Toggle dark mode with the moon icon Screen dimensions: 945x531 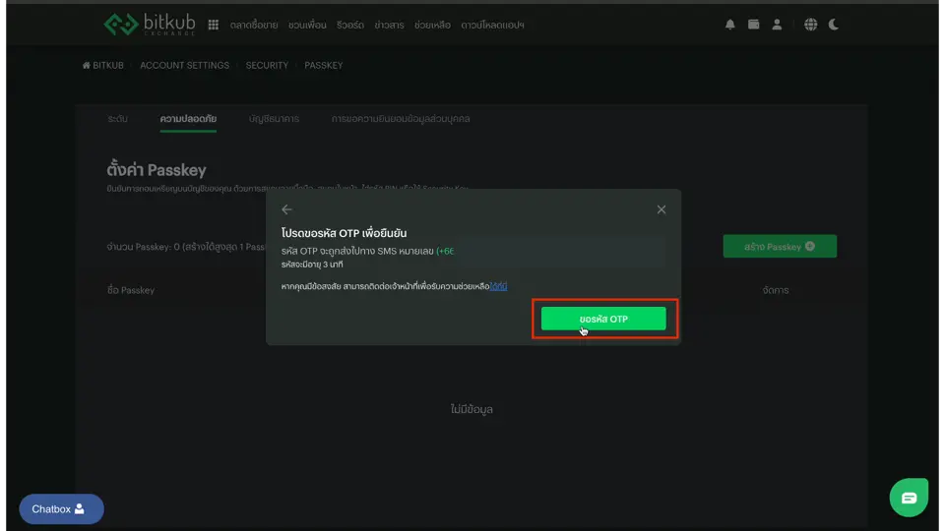(x=834, y=25)
